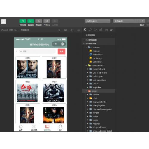Expand the uni-ui folder
The width and height of the screenshot is (149, 149).
pos(99,84)
